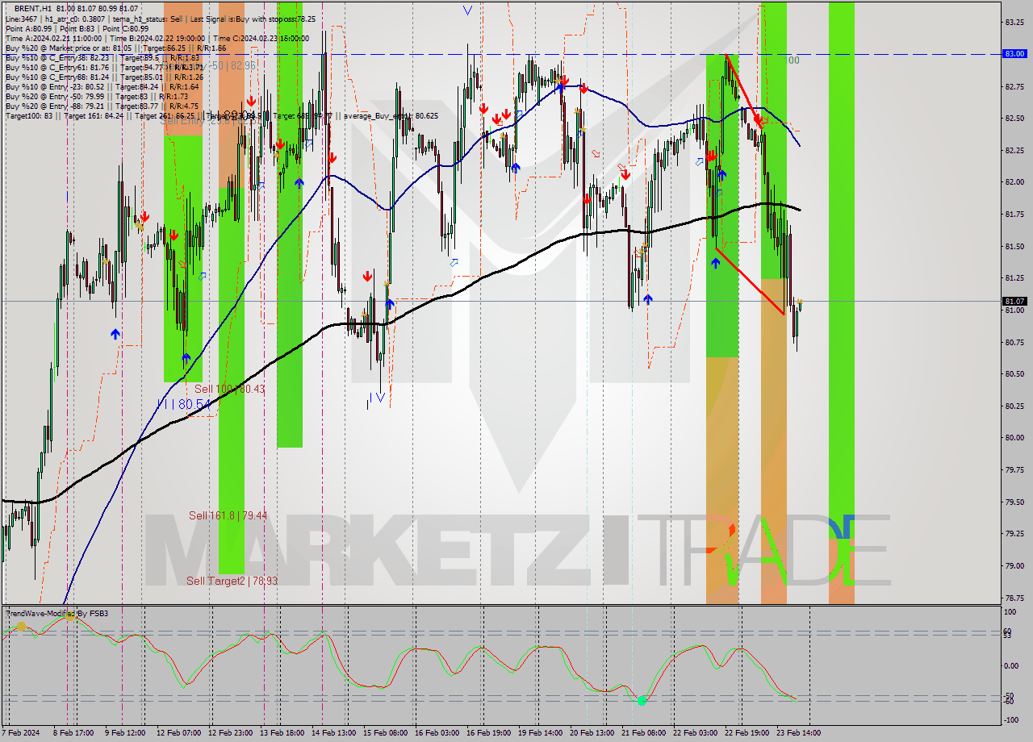Click the 82.00 price axis label
The width and height of the screenshot is (1033, 742).
click(x=1014, y=182)
